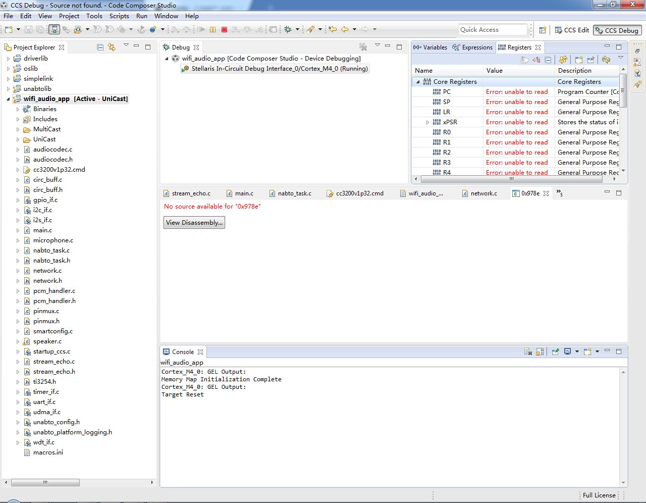Click the CCS Debug perspective button

click(x=617, y=30)
